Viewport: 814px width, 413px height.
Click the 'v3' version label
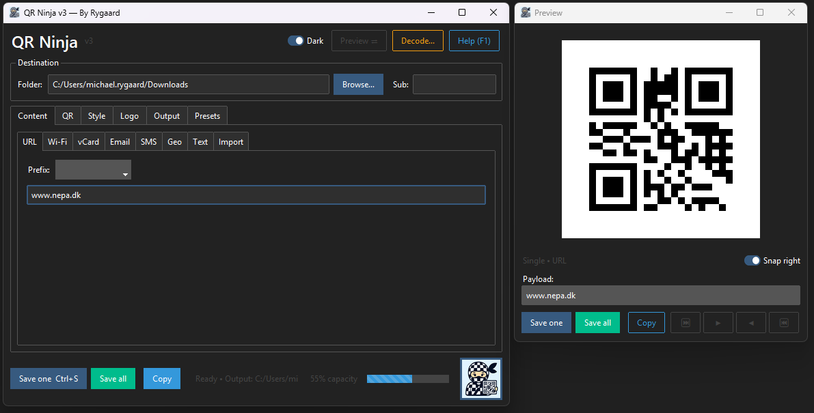[89, 41]
